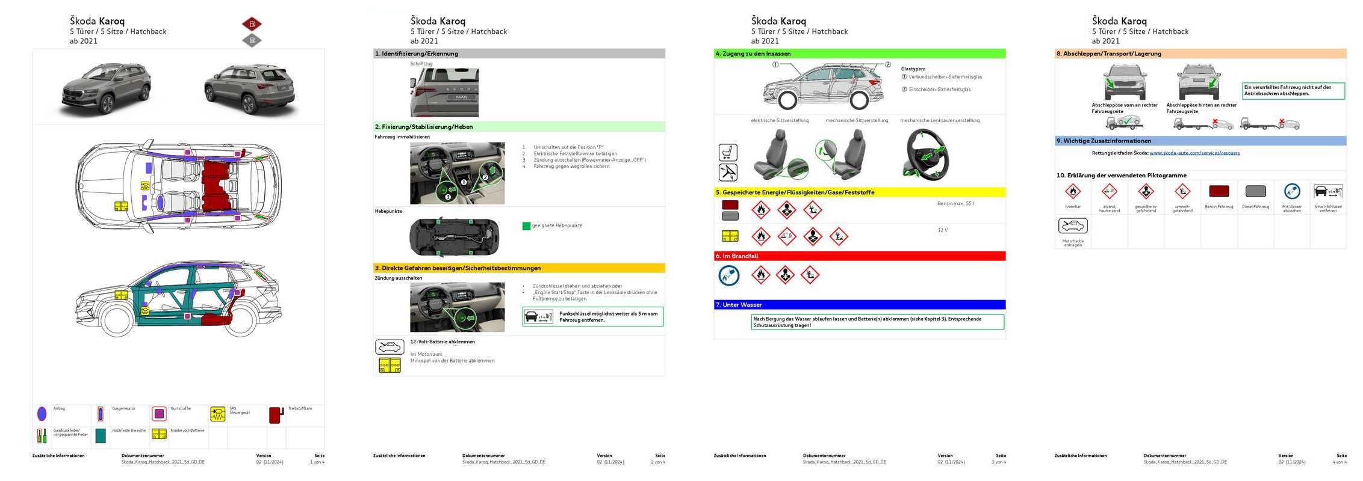The height and width of the screenshot is (481, 1363).
Task: Click the grey Diesel Fahrzeug swatch in section 10
Action: pos(1255,192)
